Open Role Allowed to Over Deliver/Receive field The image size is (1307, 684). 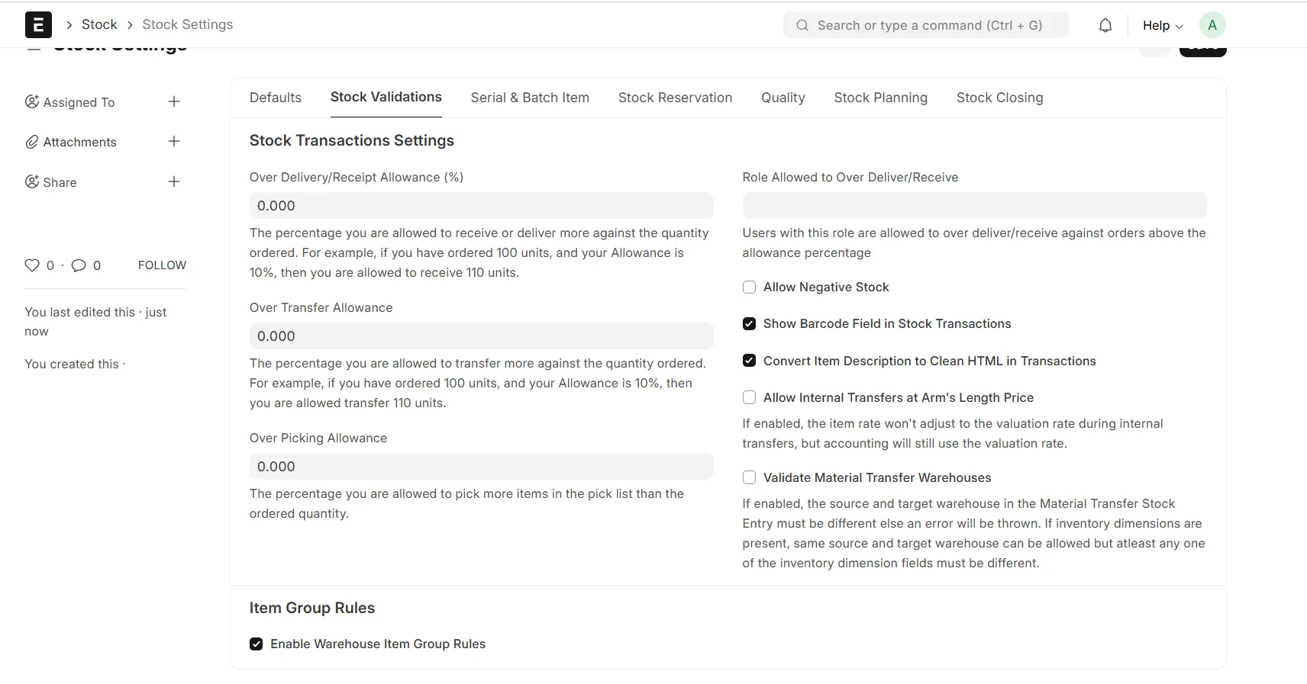pyautogui.click(x=974, y=206)
